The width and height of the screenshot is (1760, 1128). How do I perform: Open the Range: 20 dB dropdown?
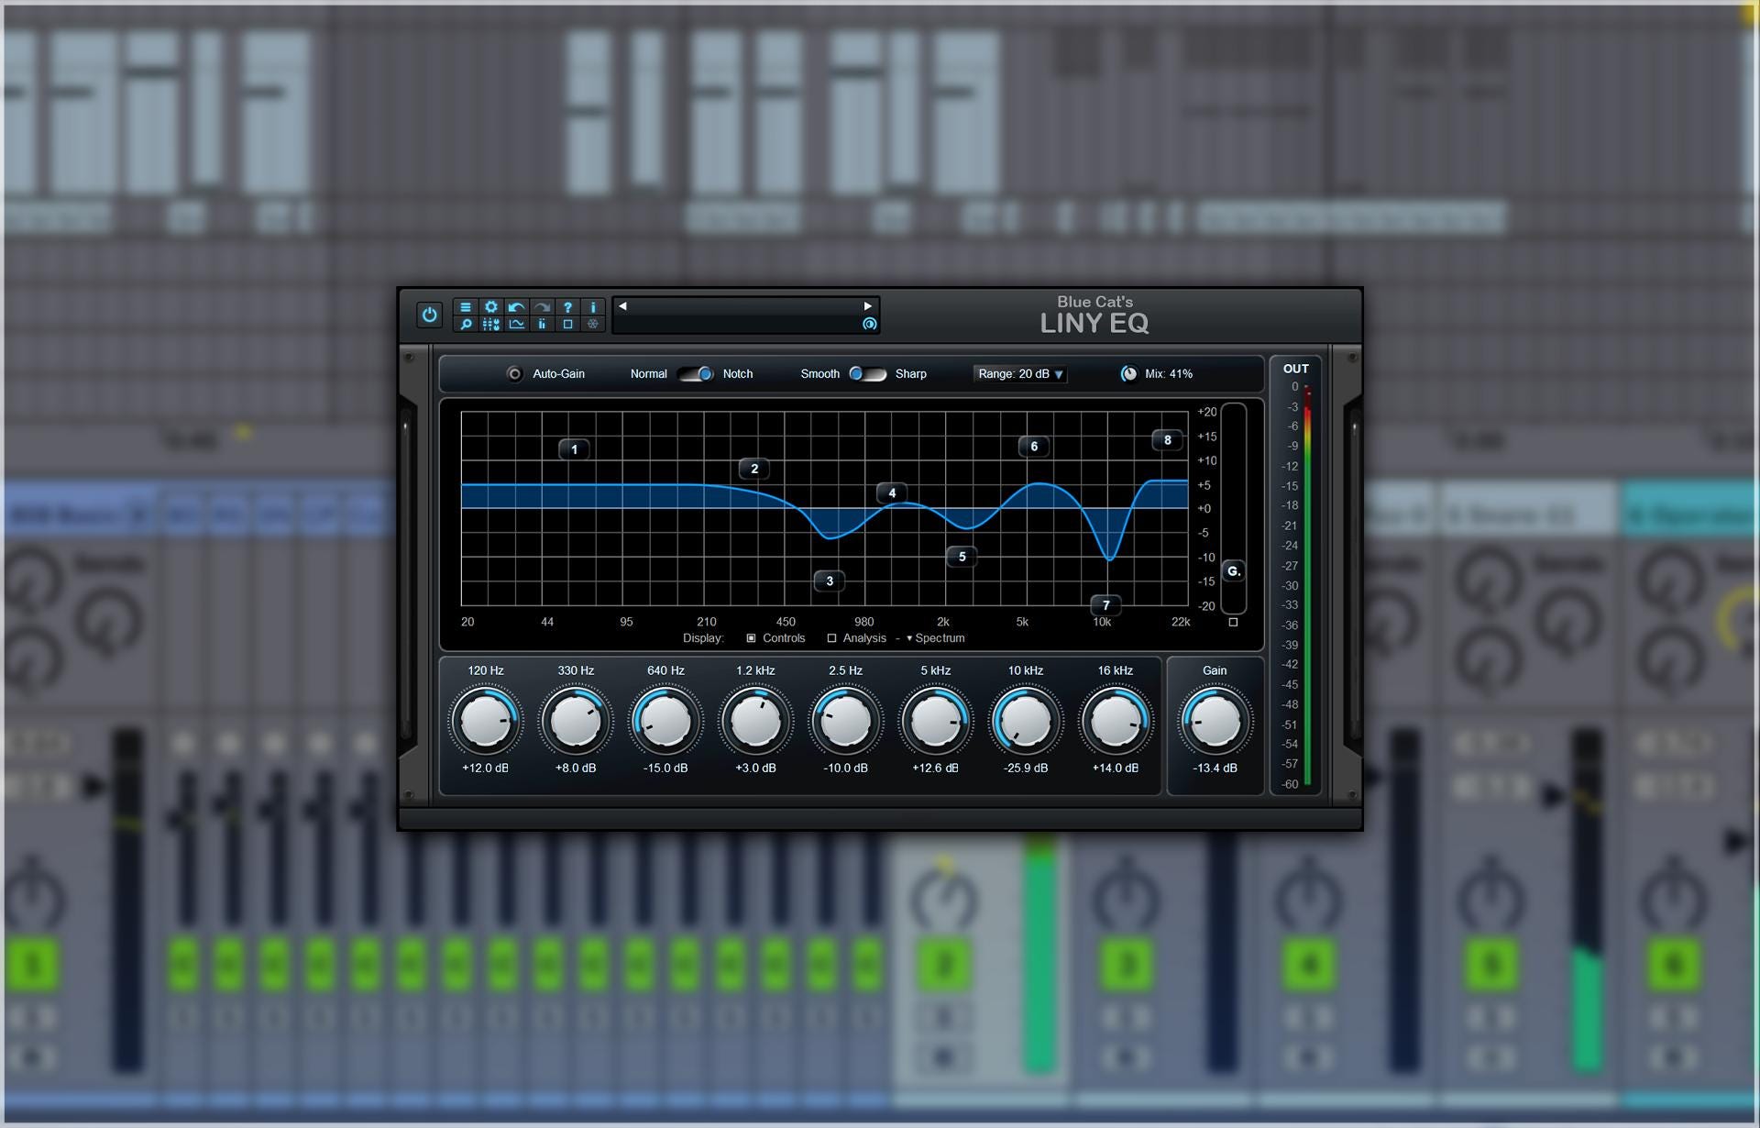[x=1020, y=374]
